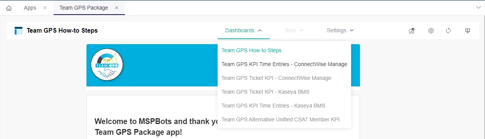
Task: Click the Team GPS logo image
Action: pyautogui.click(x=107, y=65)
